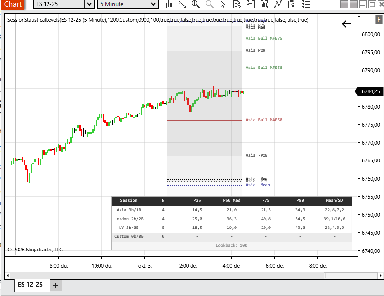The width and height of the screenshot is (384, 296).
Task: Select the ES 12-25 chart tab
Action: 30,284
